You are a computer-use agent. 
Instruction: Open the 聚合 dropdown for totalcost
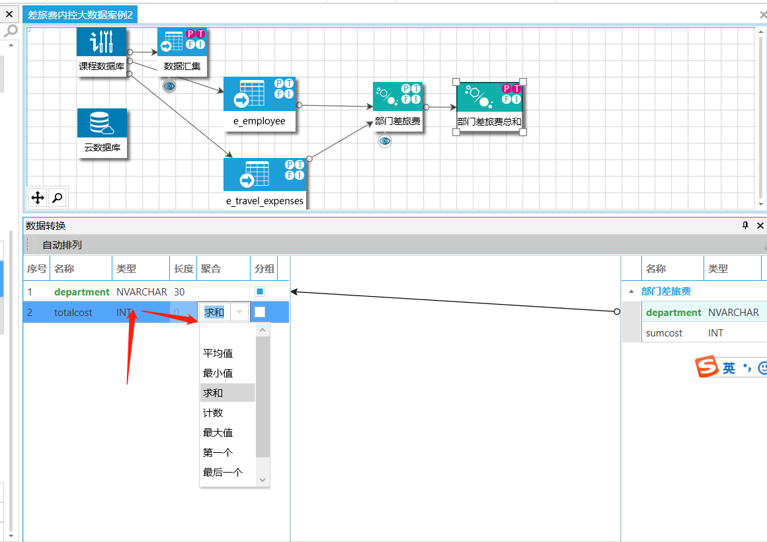[239, 311]
